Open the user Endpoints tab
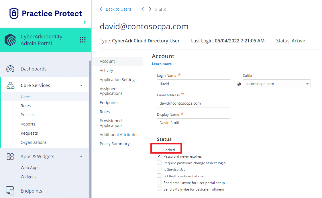The image size is (322, 198). 109,103
